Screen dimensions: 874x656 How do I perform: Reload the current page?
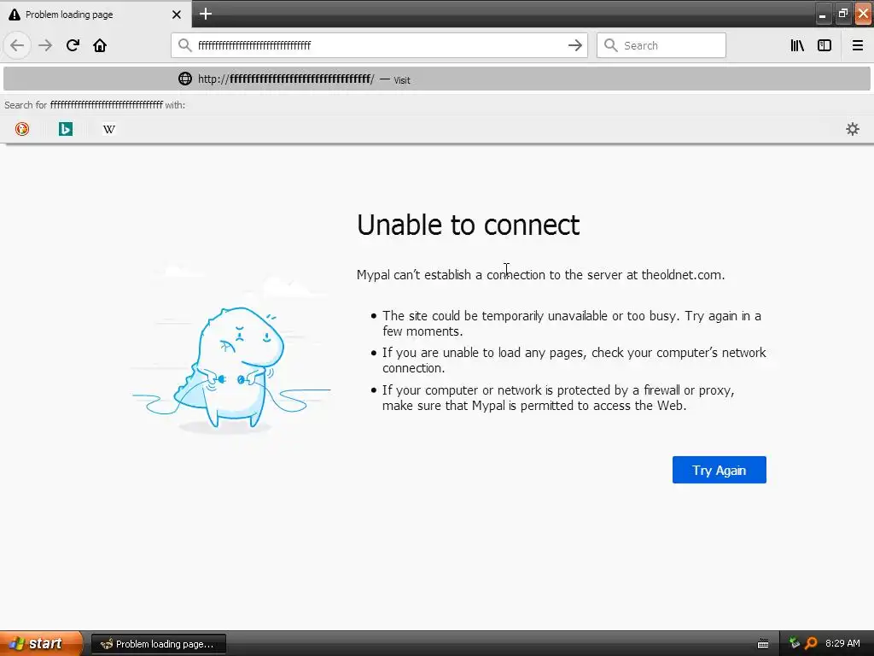(73, 45)
